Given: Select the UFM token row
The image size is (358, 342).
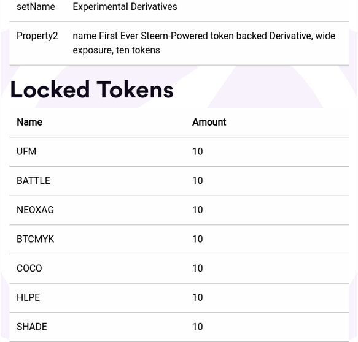Looking at the screenshot, I should coord(179,152).
